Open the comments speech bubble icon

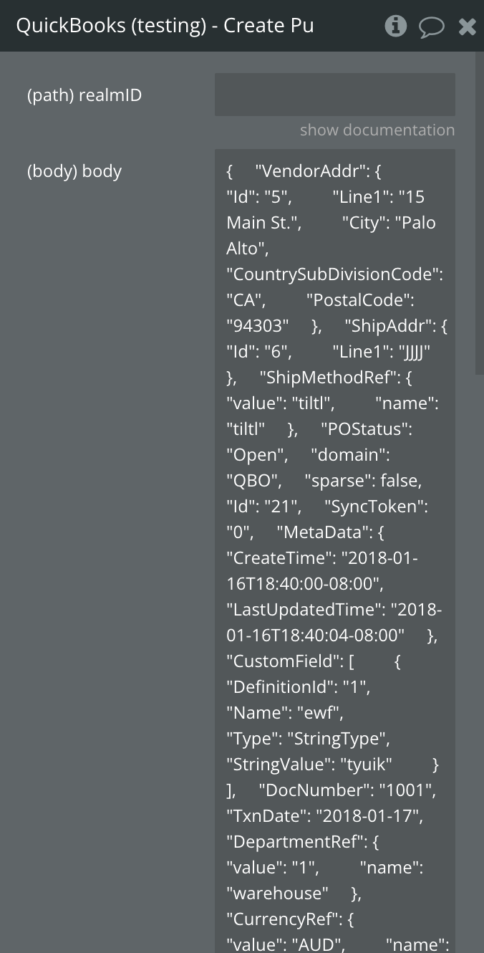click(x=431, y=27)
